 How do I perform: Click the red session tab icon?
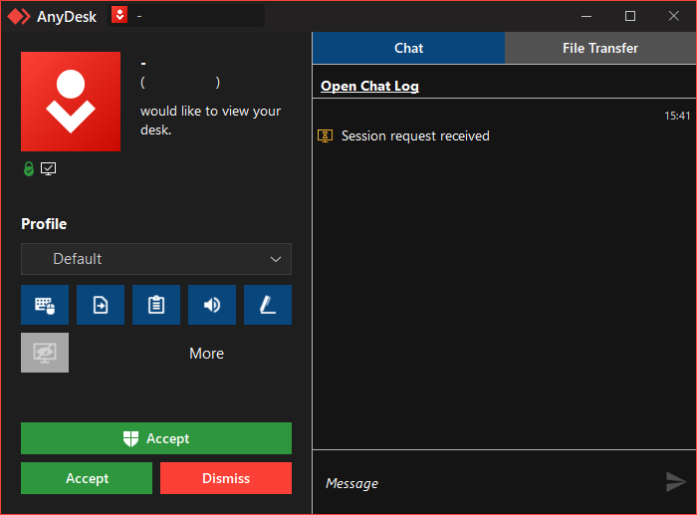[x=119, y=16]
